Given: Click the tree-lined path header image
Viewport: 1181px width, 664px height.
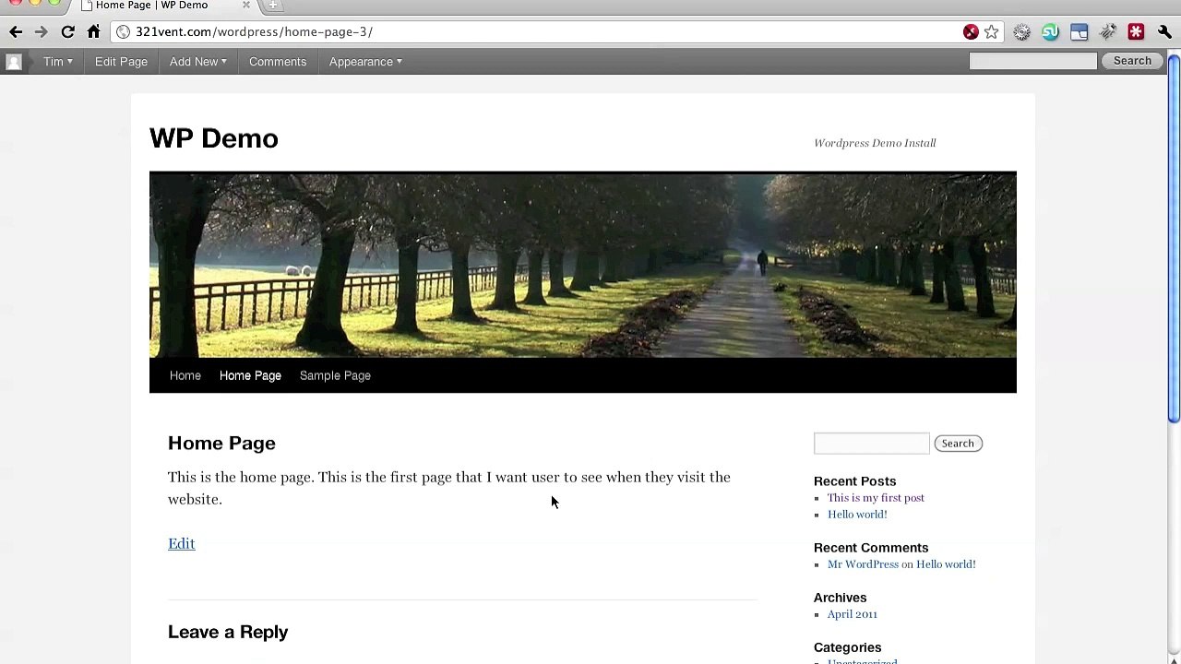Looking at the screenshot, I should (x=583, y=265).
